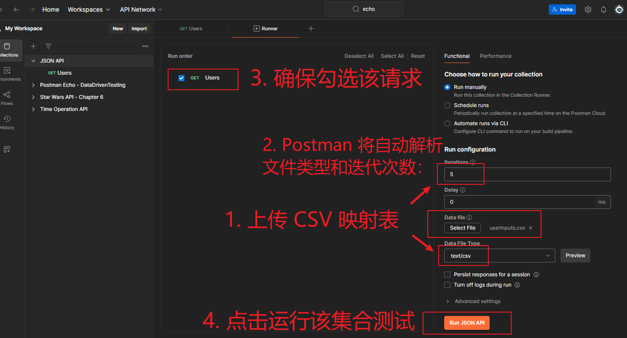Click My Workspace title

[x=24, y=28]
